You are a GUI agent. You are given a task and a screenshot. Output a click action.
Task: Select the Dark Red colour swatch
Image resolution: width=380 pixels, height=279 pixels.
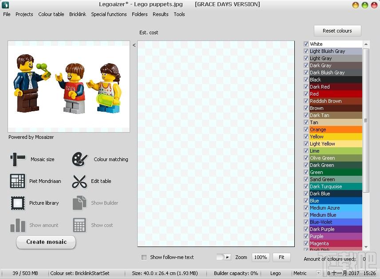[336, 87]
